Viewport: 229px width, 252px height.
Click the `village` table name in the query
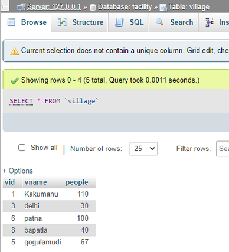pyautogui.click(x=81, y=101)
